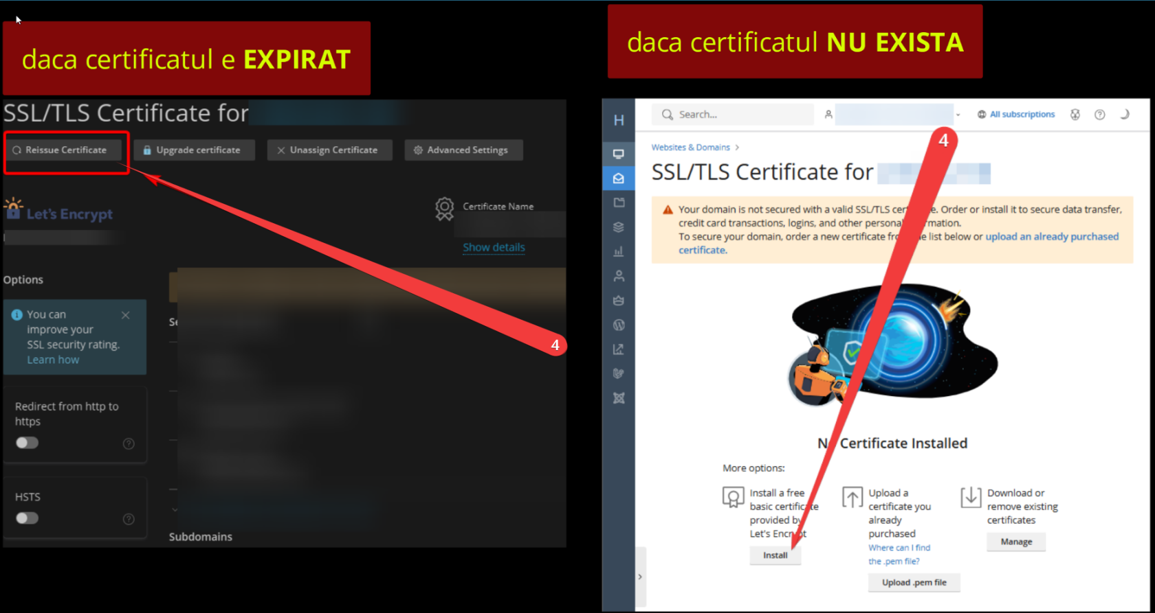The image size is (1155, 613).
Task: Enable the HSTS switch
Action: click(27, 518)
